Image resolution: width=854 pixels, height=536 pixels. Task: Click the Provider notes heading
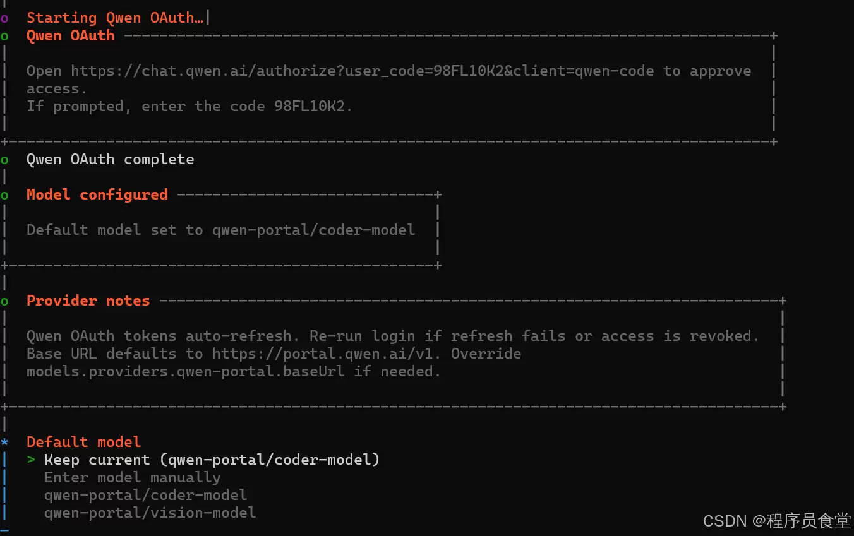(88, 301)
